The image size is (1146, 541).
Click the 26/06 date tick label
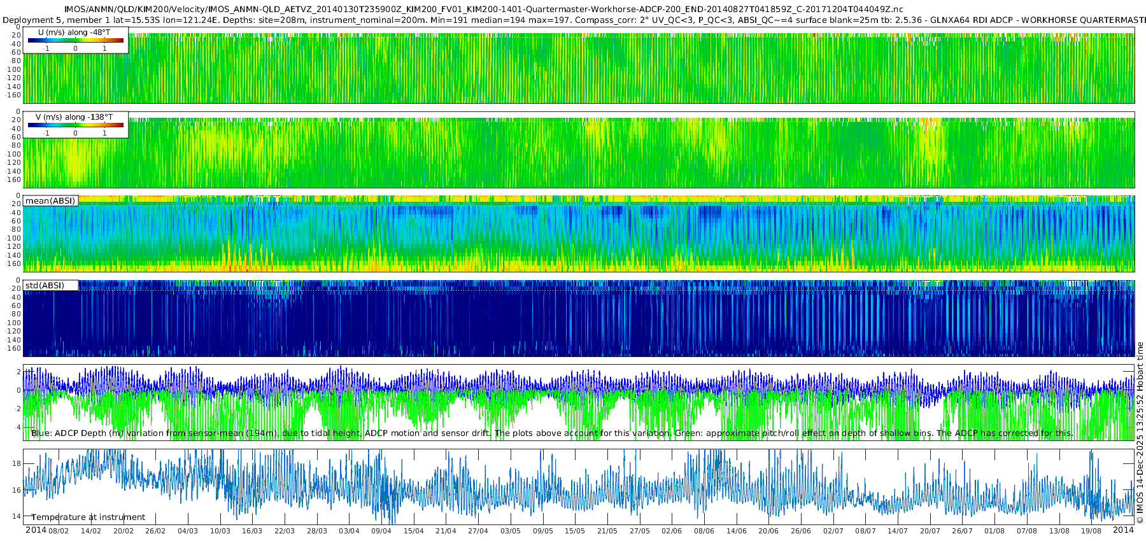click(801, 531)
